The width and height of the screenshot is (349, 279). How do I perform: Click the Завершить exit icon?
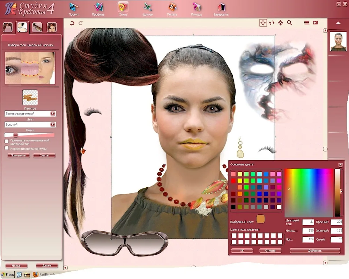(221, 8)
